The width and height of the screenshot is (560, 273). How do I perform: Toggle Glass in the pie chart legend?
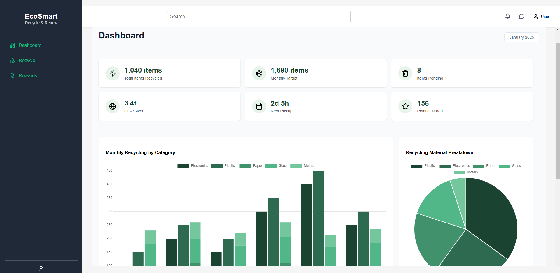tap(510, 166)
